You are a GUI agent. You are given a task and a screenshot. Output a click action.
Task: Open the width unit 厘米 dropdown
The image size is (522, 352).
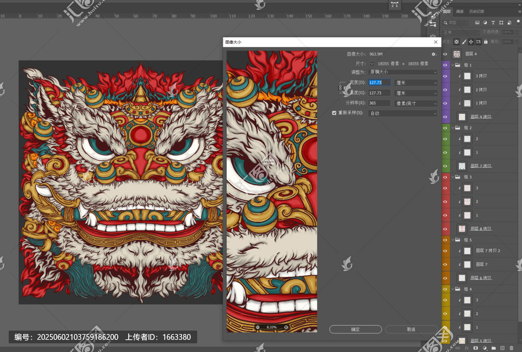[x=416, y=83]
